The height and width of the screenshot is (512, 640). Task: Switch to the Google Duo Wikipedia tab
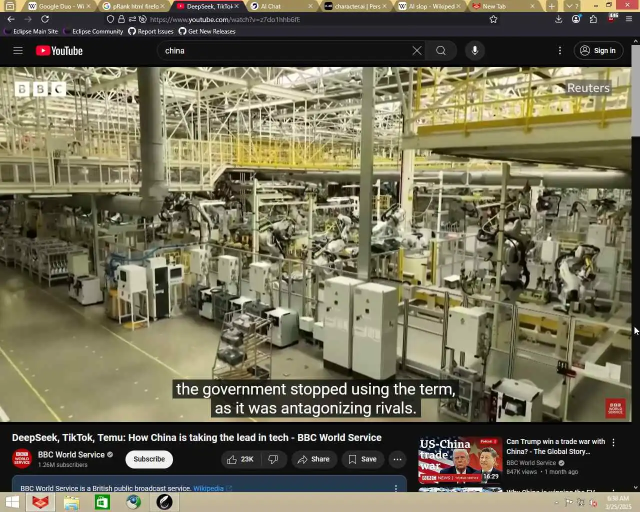(x=59, y=6)
